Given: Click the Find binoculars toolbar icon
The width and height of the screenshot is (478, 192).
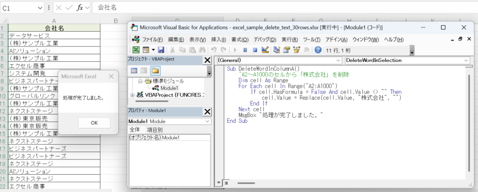Looking at the screenshot, I should [202, 50].
